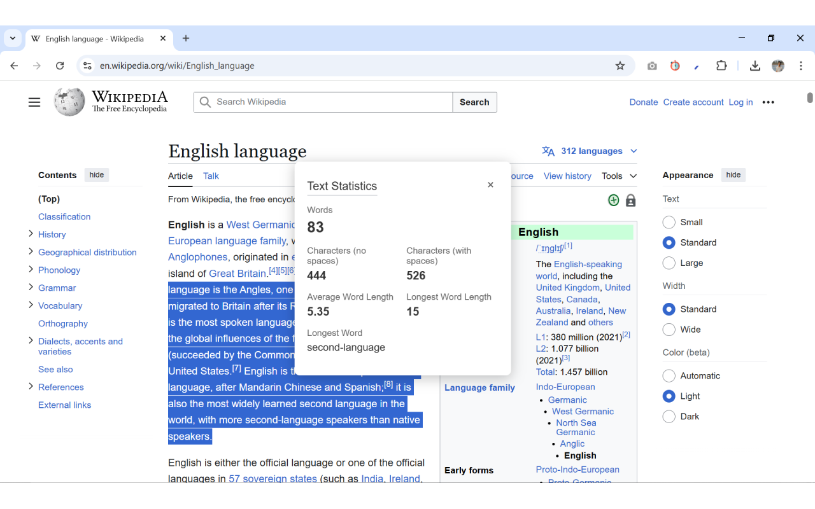Hide the Contents sidebar
Viewport: 815px width, 509px height.
pos(97,175)
